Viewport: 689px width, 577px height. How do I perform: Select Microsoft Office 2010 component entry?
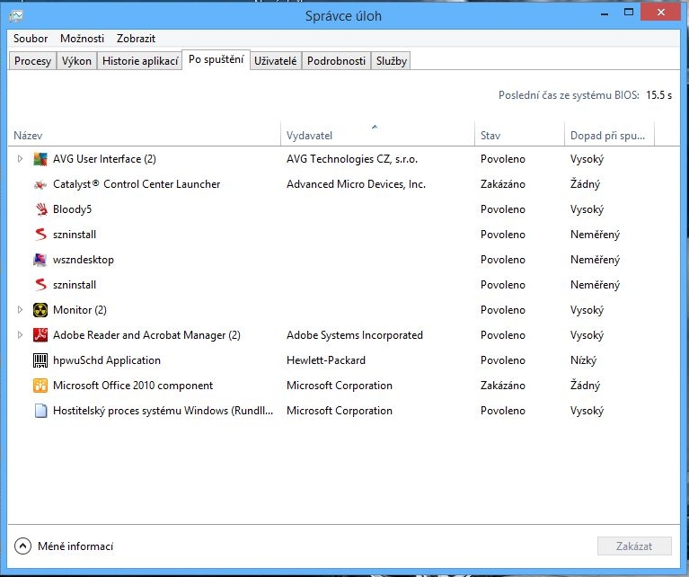[x=133, y=386]
